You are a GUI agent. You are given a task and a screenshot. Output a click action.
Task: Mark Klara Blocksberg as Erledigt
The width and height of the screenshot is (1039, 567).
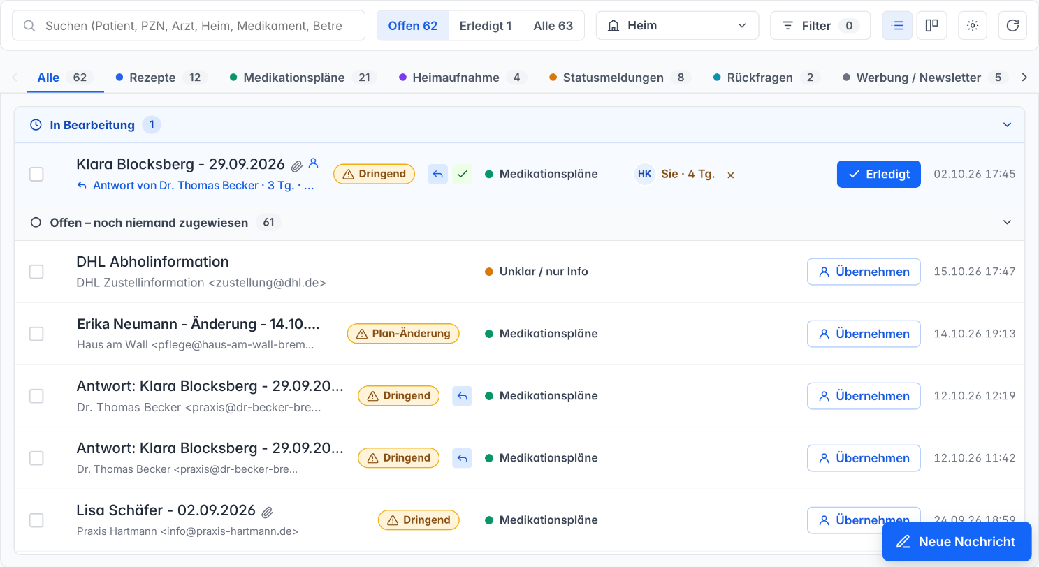878,175
